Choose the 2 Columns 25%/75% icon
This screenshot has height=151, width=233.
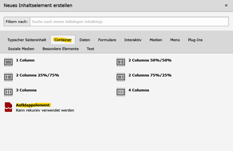pyautogui.click(x=8, y=77)
